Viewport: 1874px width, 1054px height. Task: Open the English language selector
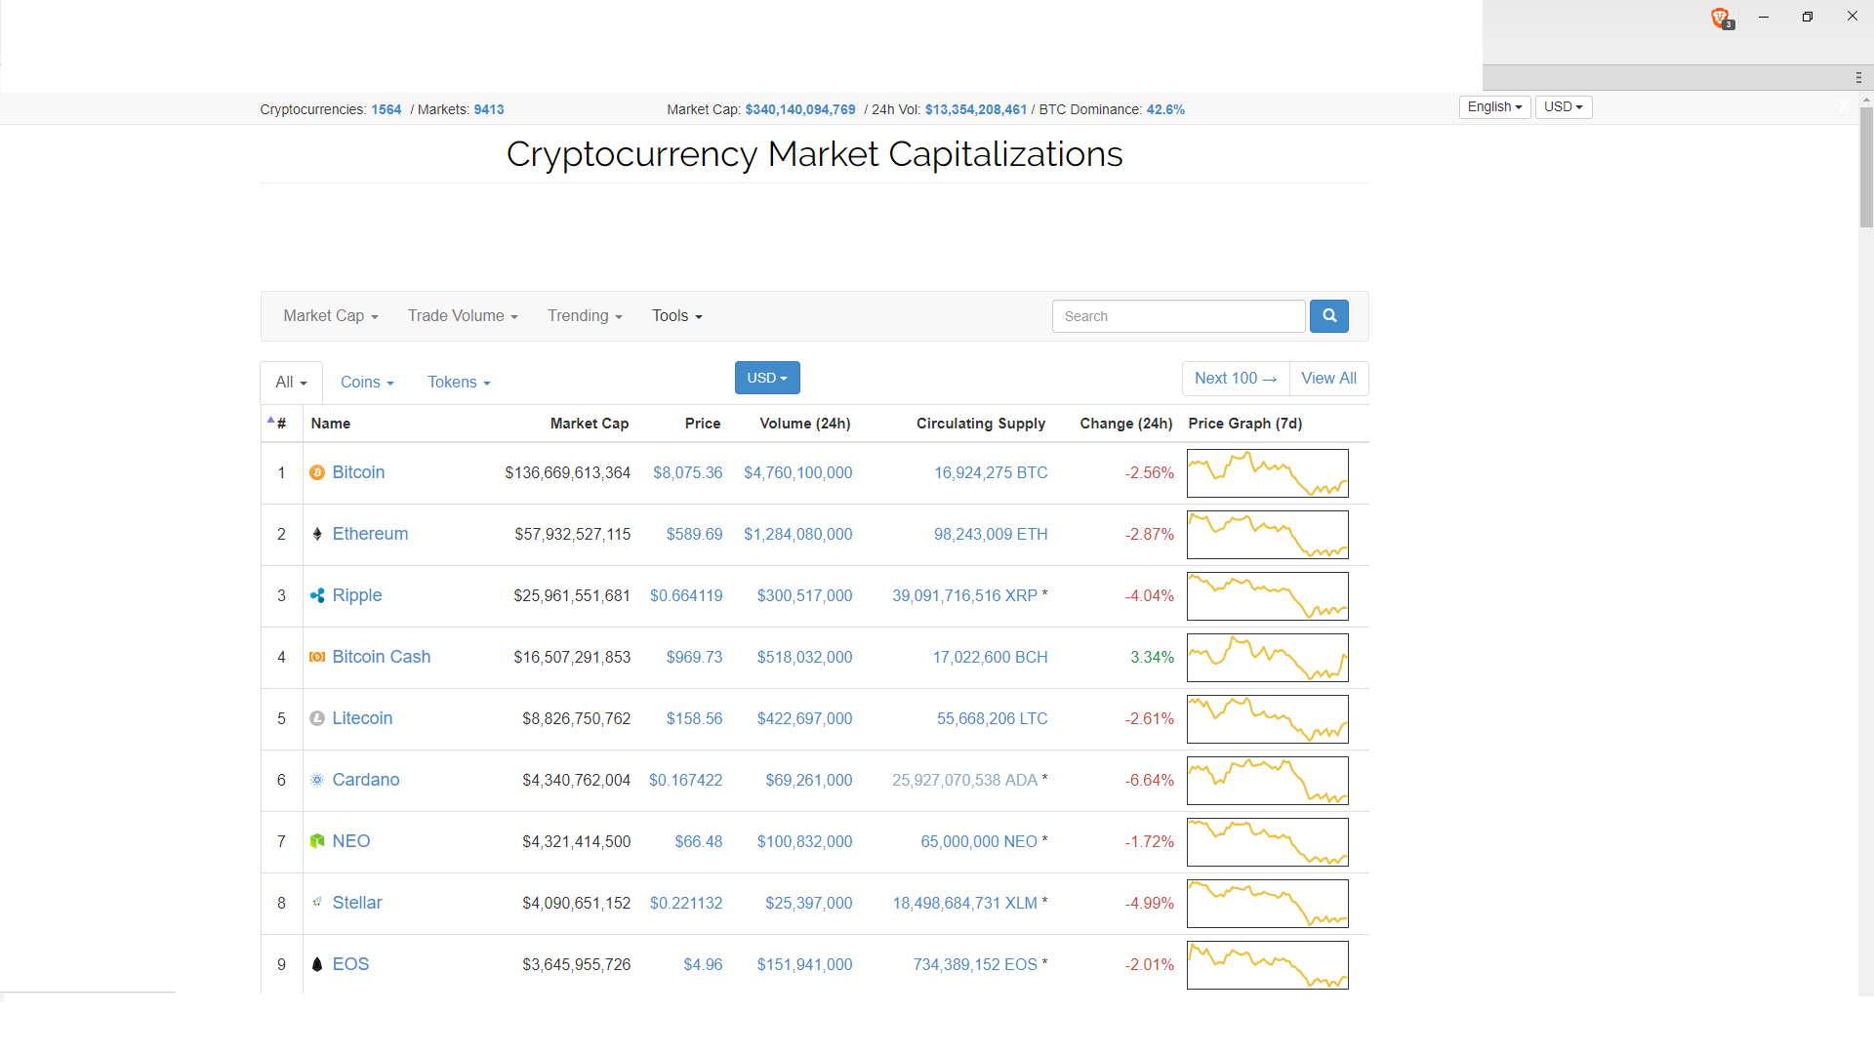tap(1494, 107)
